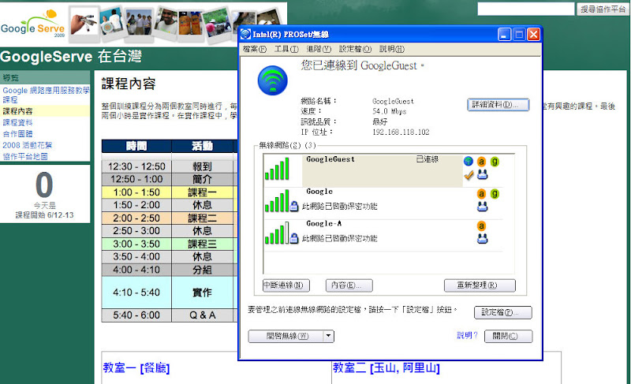631x384 pixels.
Task: Open the 工具(T) menu
Action: [286, 49]
